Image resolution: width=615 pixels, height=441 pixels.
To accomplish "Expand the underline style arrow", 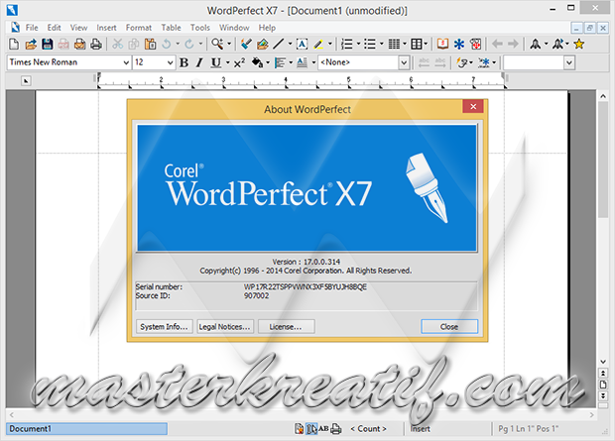I will pyautogui.click(x=227, y=62).
